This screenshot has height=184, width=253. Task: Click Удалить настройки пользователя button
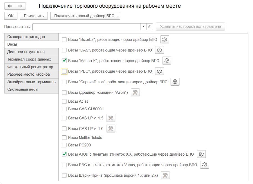190,26
